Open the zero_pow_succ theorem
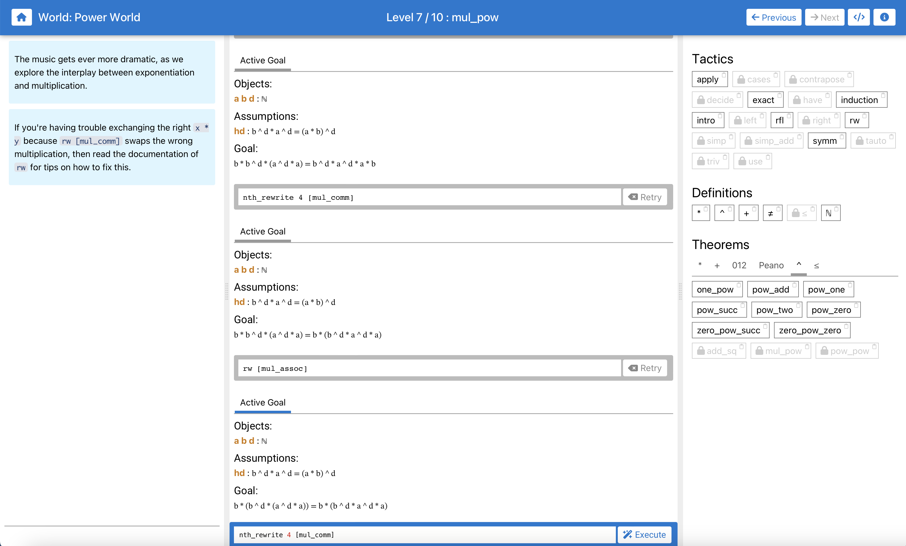906x546 pixels. pos(730,330)
